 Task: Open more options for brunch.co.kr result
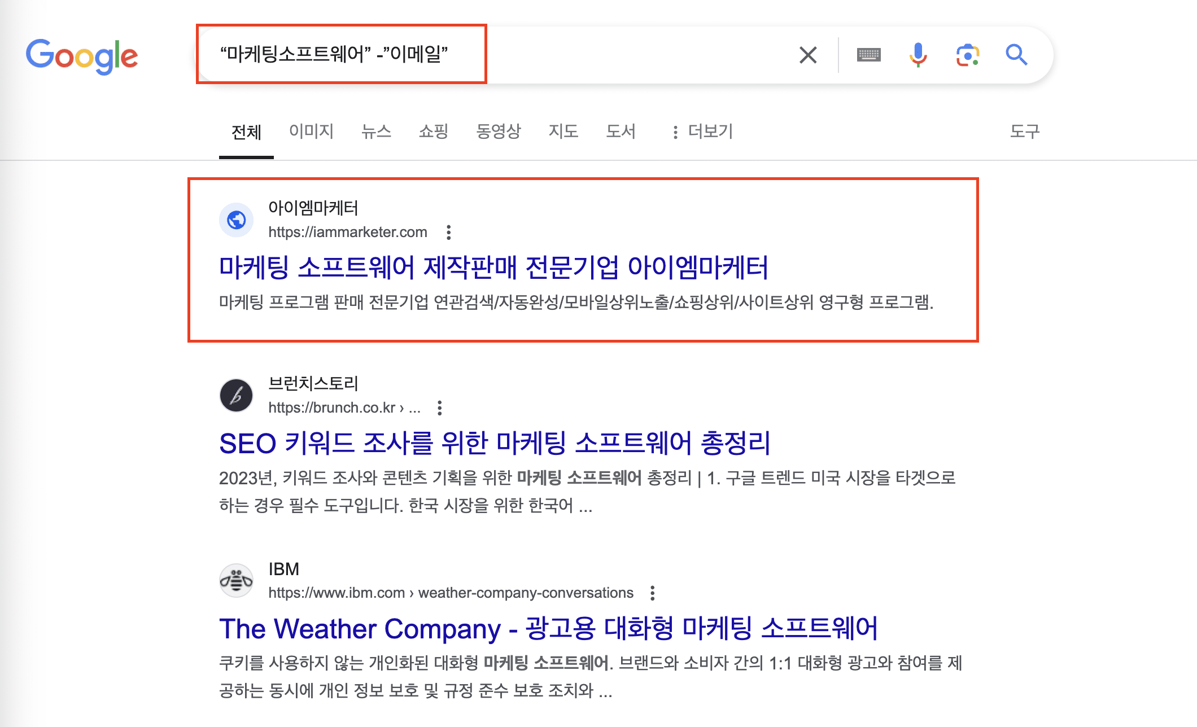[x=439, y=408]
